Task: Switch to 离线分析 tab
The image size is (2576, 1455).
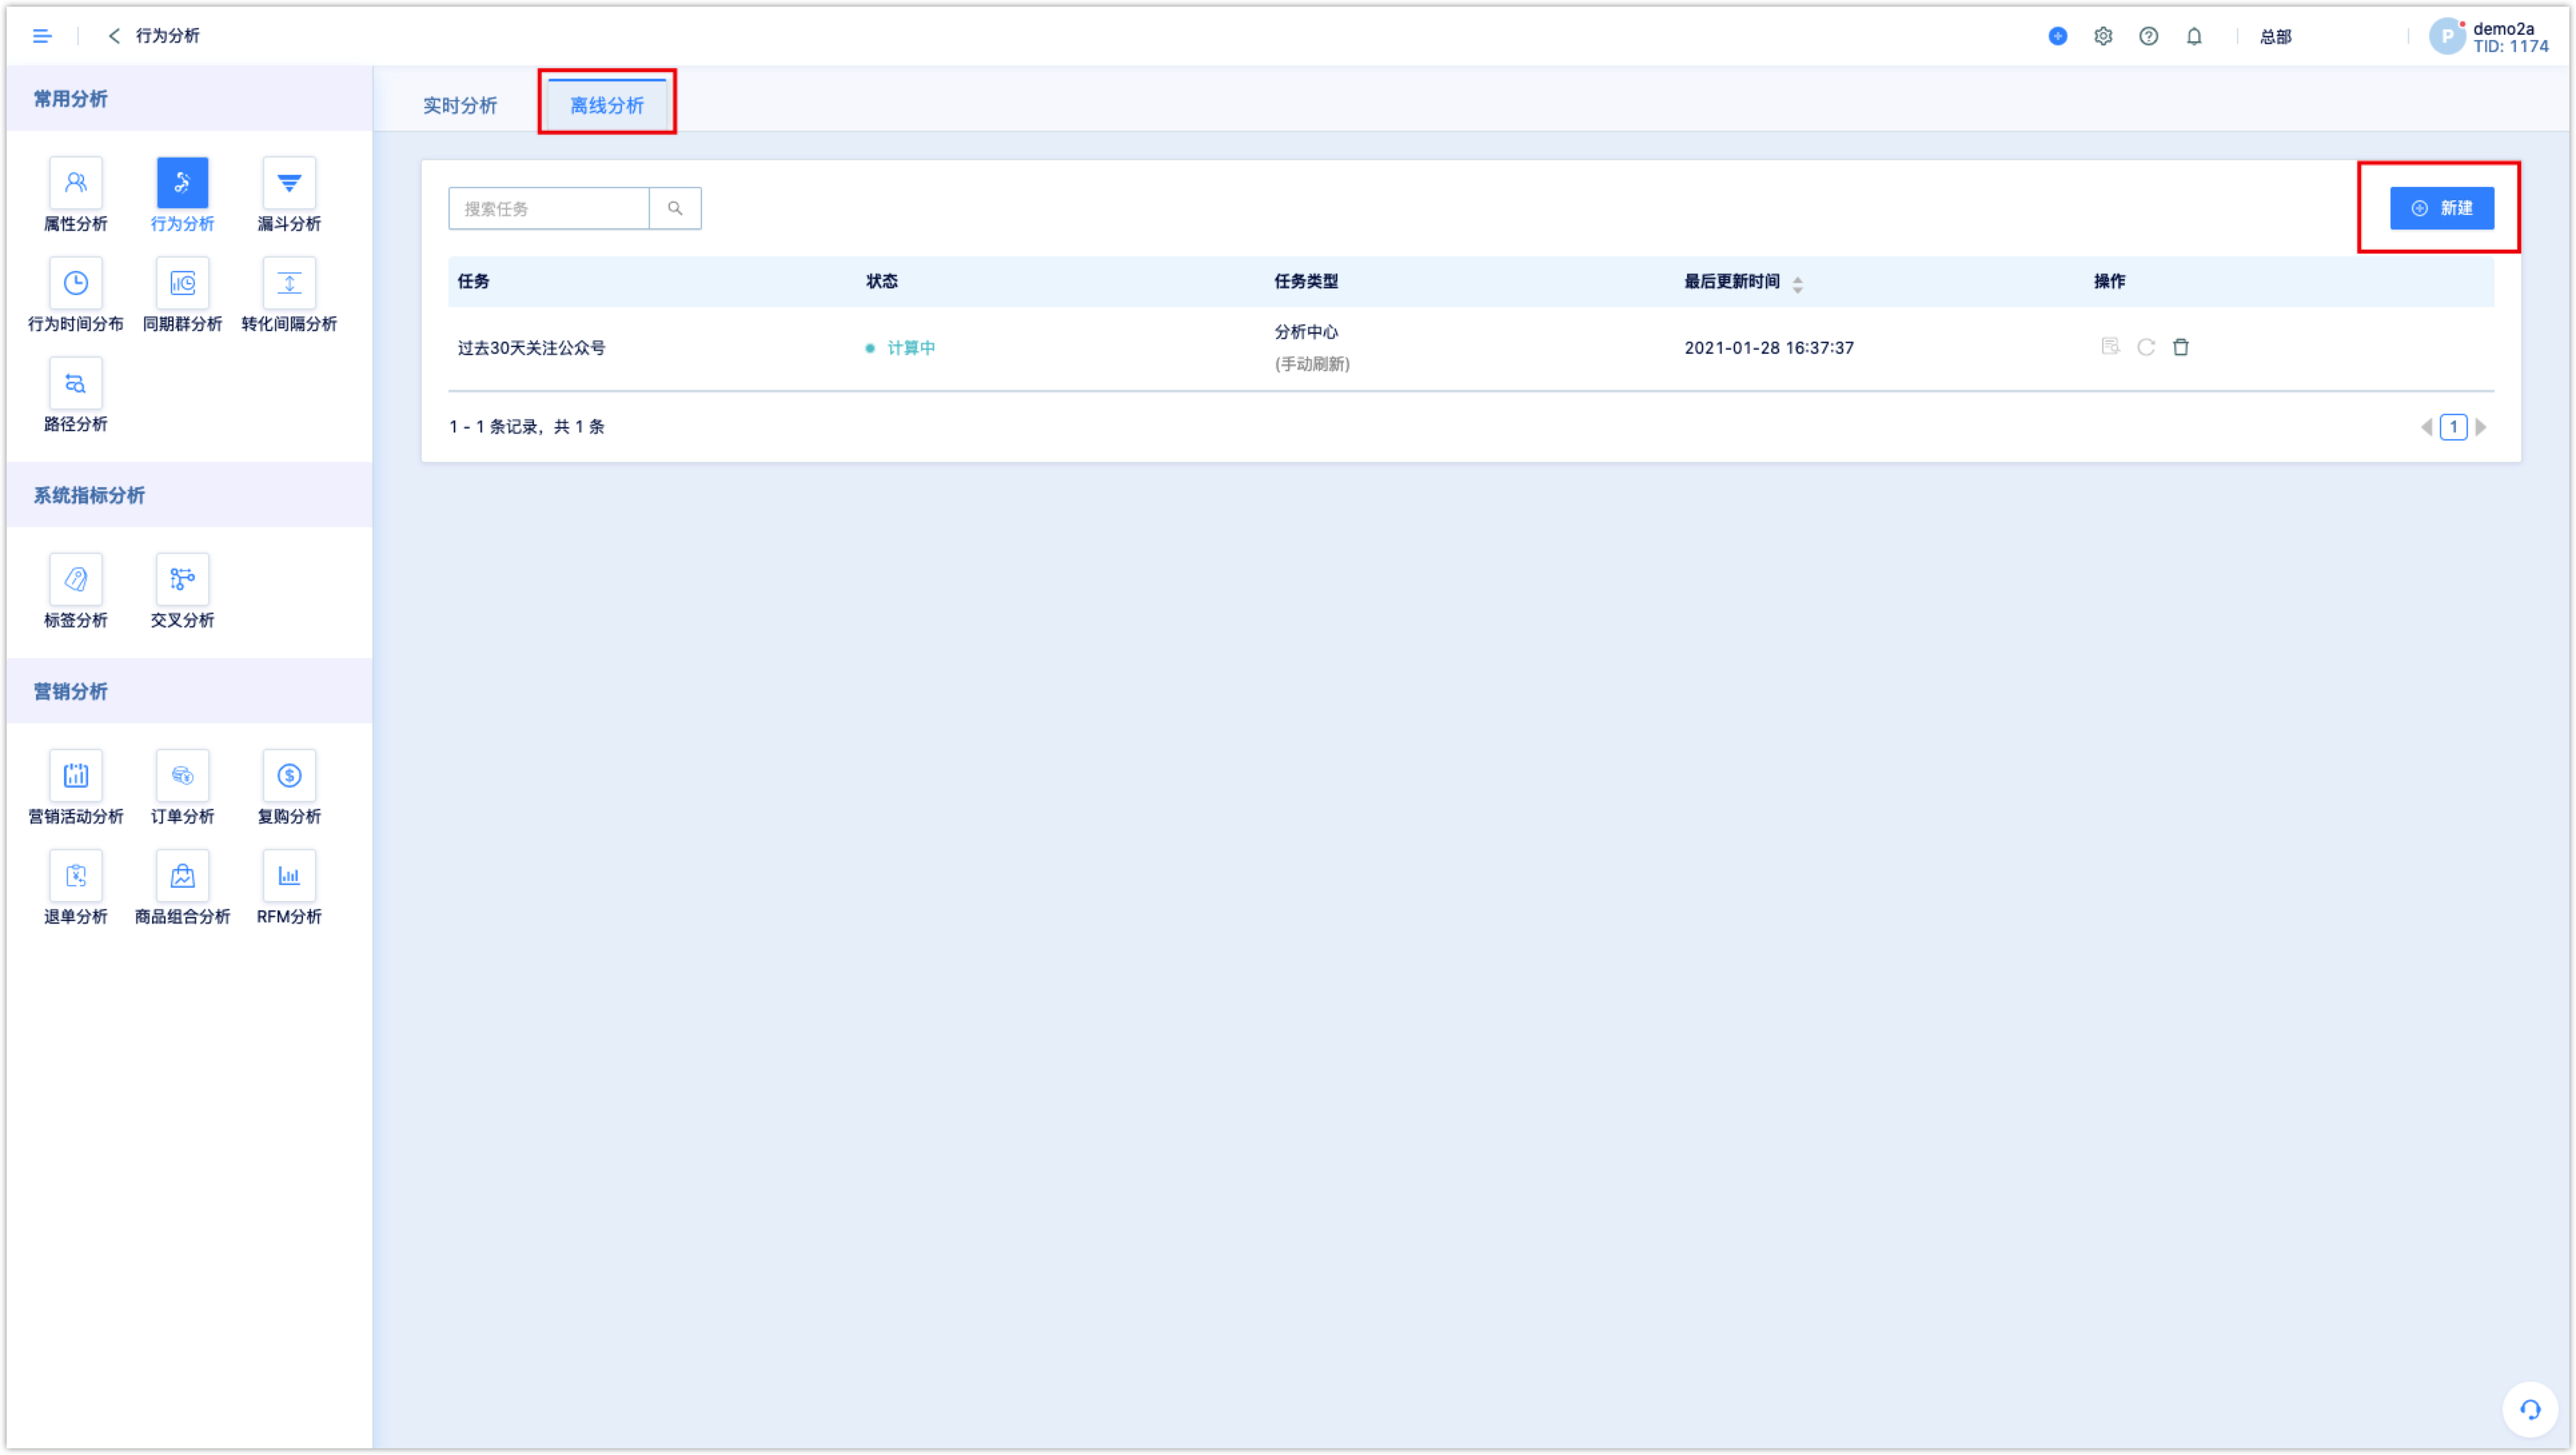Action: click(606, 105)
